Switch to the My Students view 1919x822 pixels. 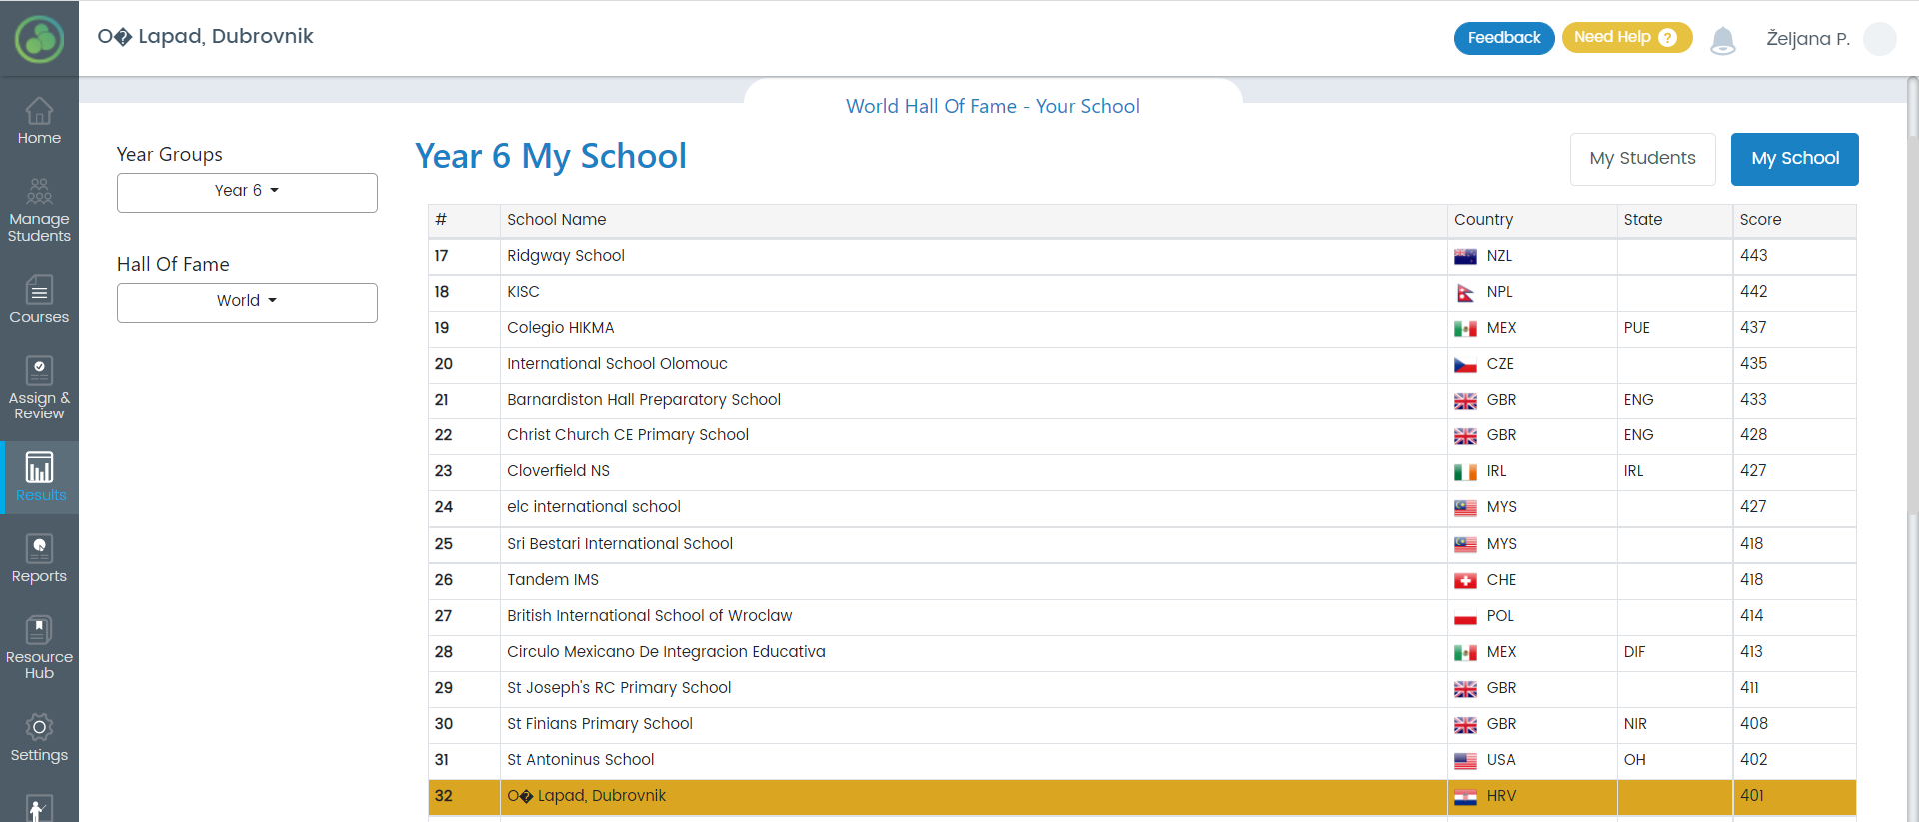point(1642,159)
